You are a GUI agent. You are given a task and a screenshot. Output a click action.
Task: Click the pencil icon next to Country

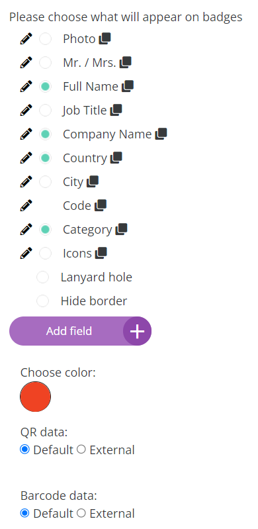click(26, 158)
